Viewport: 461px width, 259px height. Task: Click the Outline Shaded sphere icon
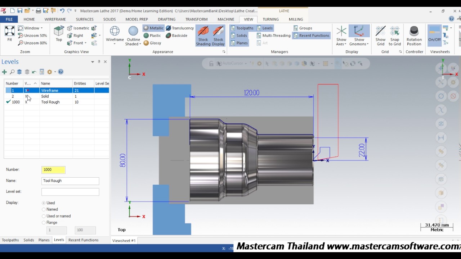tap(133, 31)
